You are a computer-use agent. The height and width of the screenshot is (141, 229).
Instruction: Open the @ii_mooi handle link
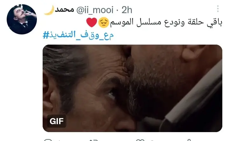pyautogui.click(x=95, y=10)
